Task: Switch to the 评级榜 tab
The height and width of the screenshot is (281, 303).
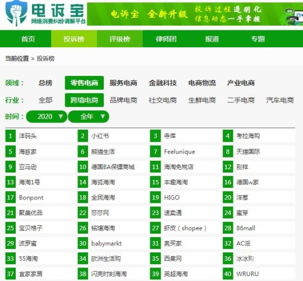Action: [120, 39]
